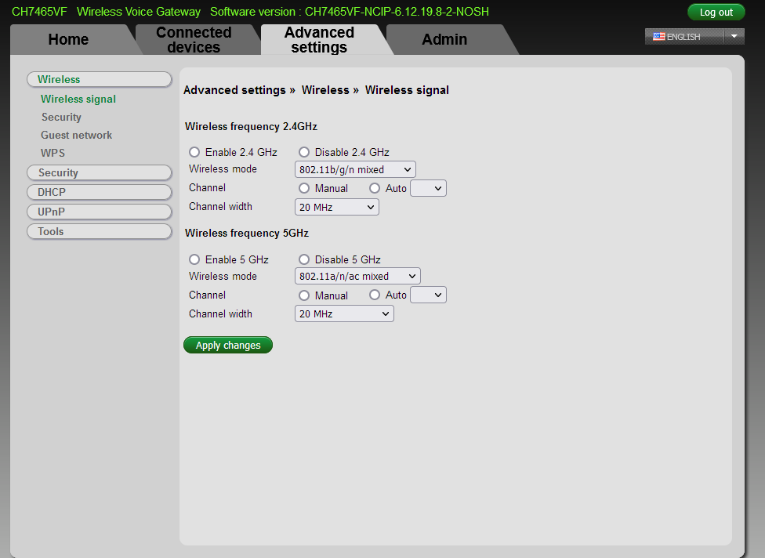
Task: Open WPS in the sidebar
Action: tap(53, 153)
